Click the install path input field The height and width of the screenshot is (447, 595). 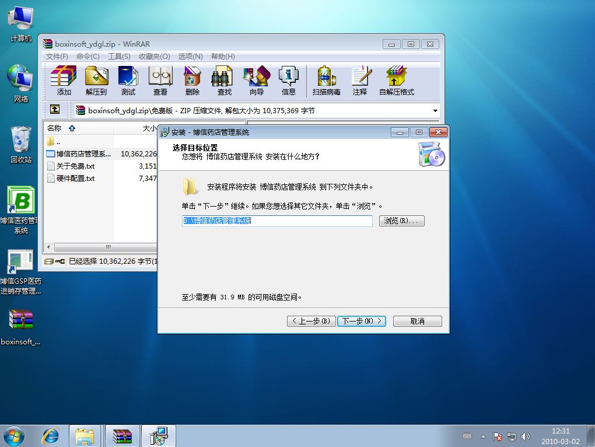[277, 221]
